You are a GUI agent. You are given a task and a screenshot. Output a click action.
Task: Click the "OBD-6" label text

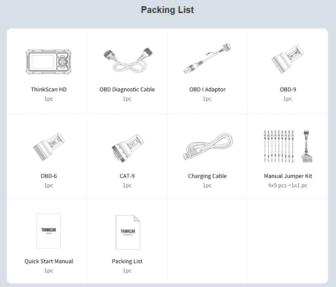49,176
